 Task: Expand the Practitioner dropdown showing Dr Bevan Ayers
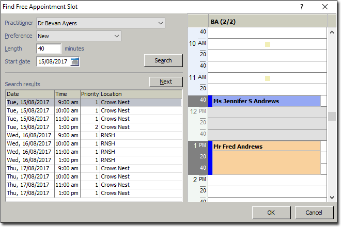point(101,23)
